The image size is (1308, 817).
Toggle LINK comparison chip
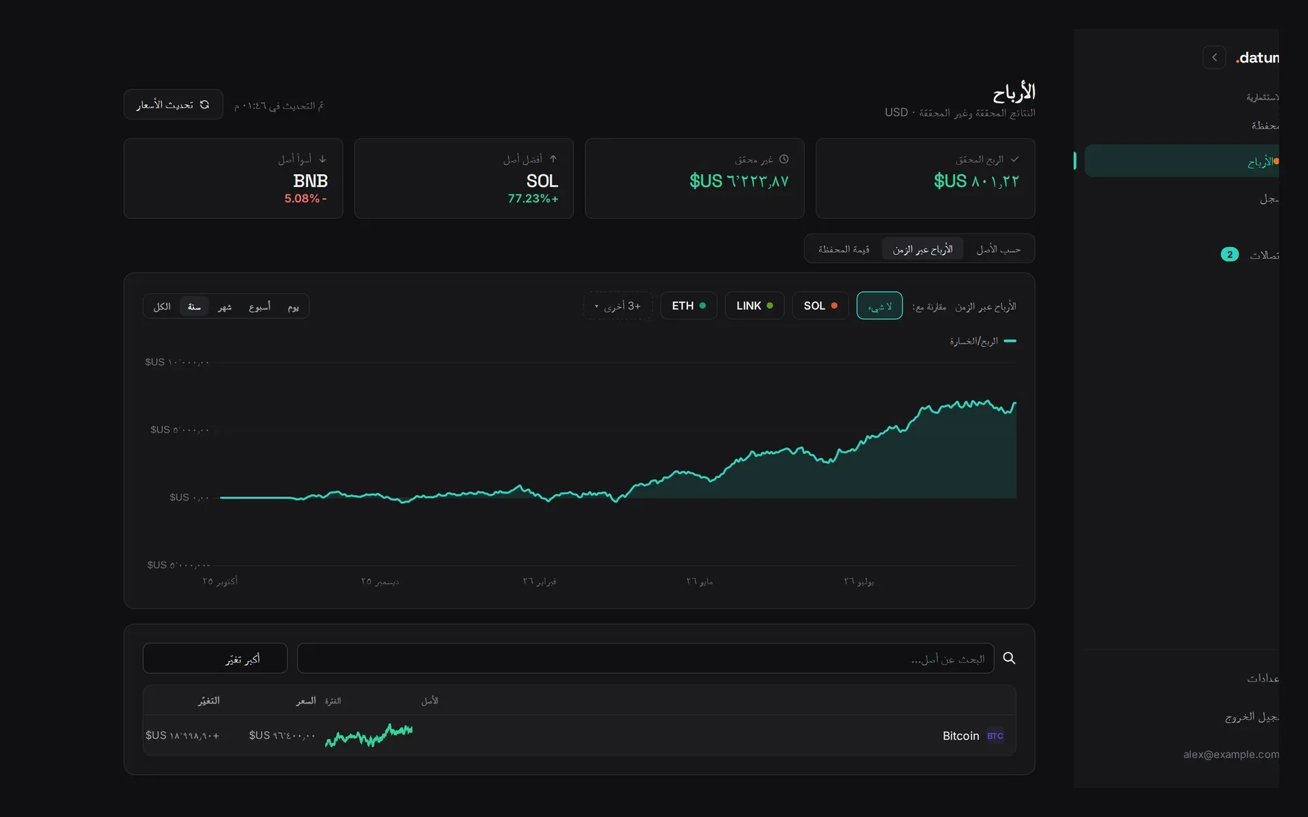754,306
